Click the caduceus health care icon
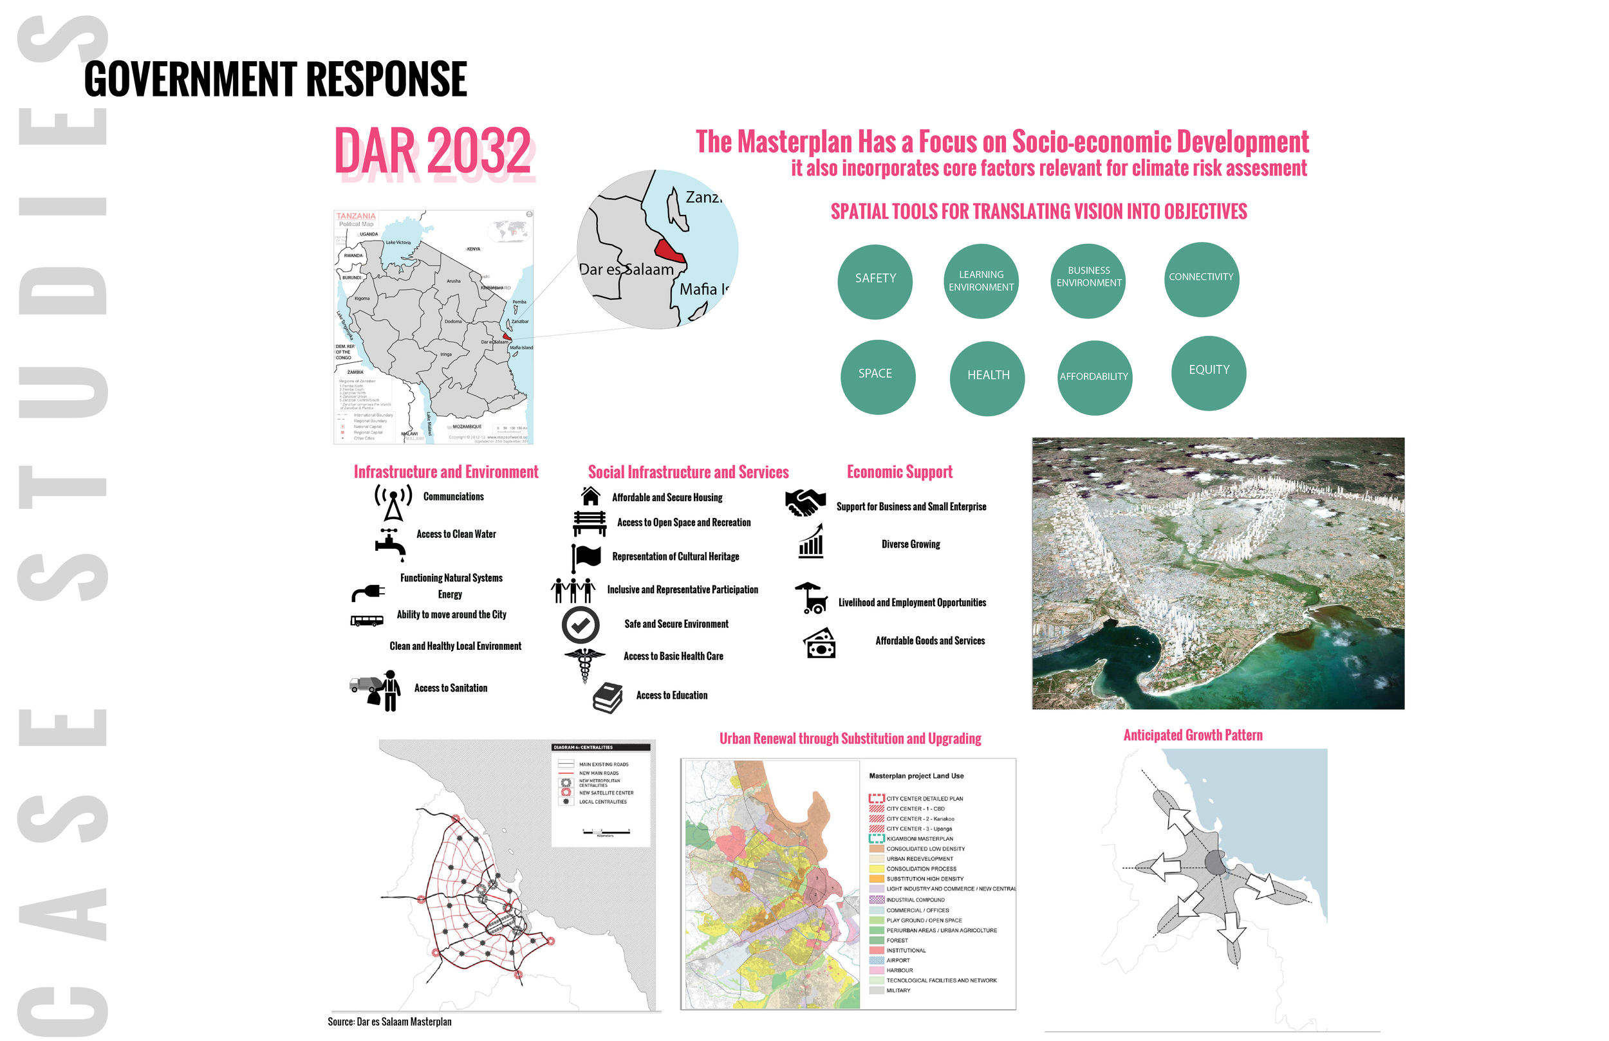Screen dimensions: 1609x1041 click(x=585, y=666)
